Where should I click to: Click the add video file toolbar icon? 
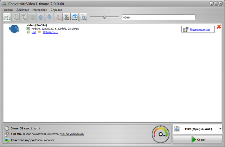tap(7, 17)
